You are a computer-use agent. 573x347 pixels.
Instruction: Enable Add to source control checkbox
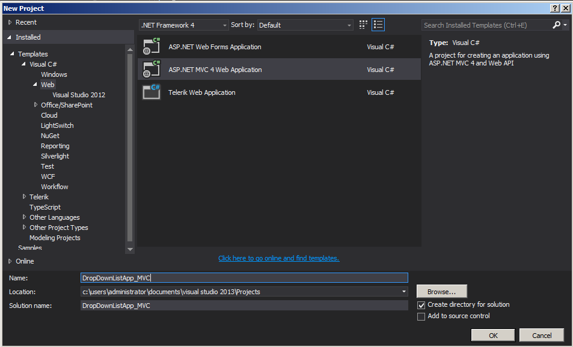[421, 316]
